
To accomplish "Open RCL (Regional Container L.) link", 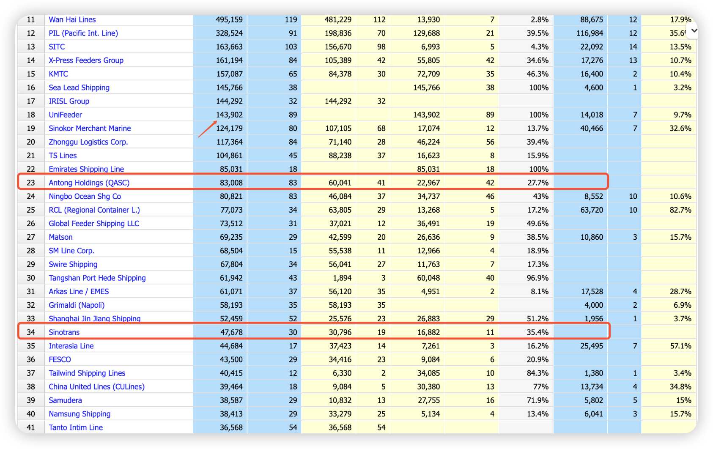I will (94, 210).
